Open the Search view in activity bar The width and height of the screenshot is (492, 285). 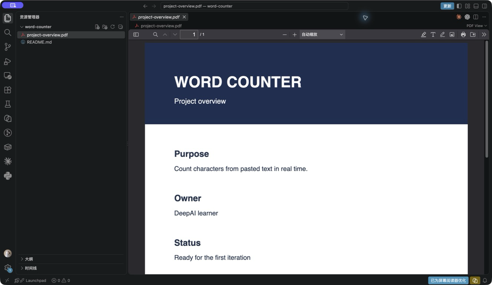coord(7,33)
